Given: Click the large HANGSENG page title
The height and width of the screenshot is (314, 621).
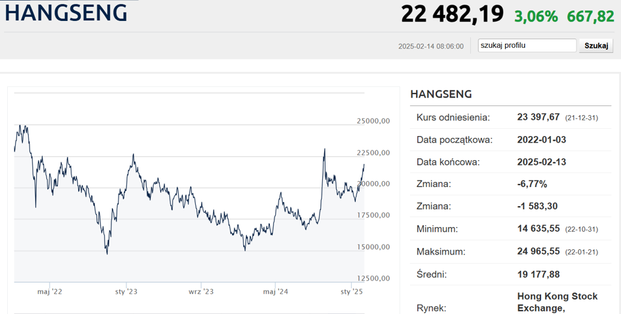Looking at the screenshot, I should tap(66, 14).
